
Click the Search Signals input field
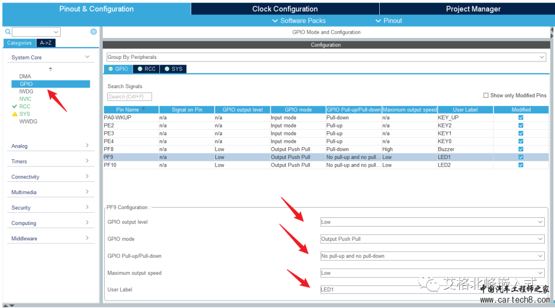(129, 97)
